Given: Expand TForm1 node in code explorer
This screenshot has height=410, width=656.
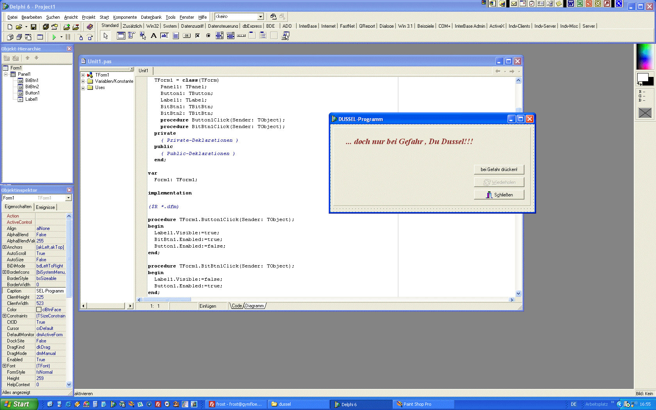Looking at the screenshot, I should (83, 75).
